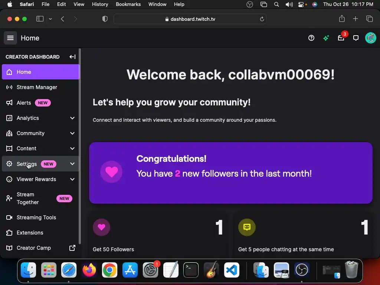Go back in Safari
The height and width of the screenshot is (285, 380).
(62, 19)
